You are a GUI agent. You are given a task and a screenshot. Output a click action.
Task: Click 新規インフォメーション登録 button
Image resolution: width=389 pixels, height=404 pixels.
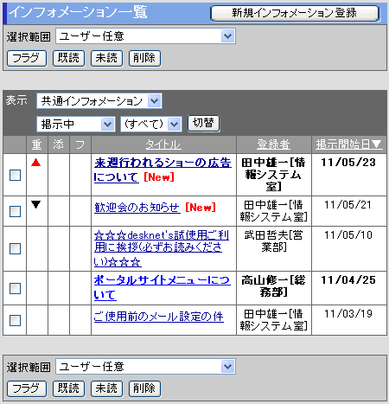tap(295, 13)
